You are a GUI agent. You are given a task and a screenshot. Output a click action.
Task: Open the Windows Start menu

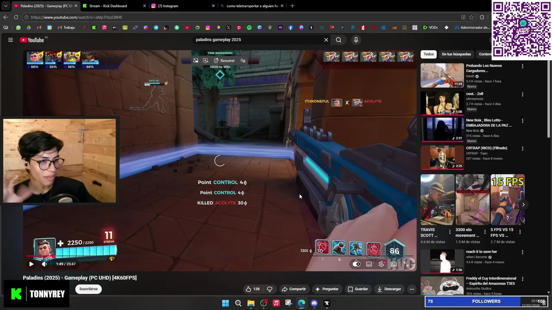pyautogui.click(x=225, y=303)
